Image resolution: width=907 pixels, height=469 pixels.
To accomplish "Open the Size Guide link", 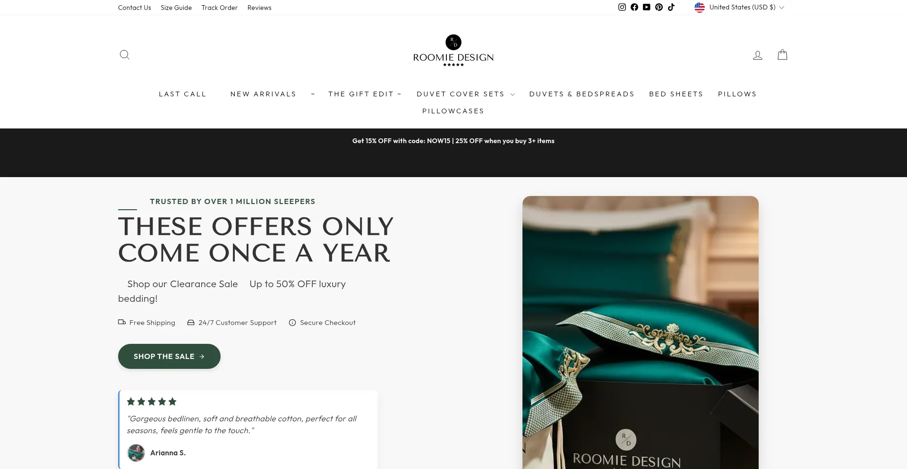I will coord(176,8).
